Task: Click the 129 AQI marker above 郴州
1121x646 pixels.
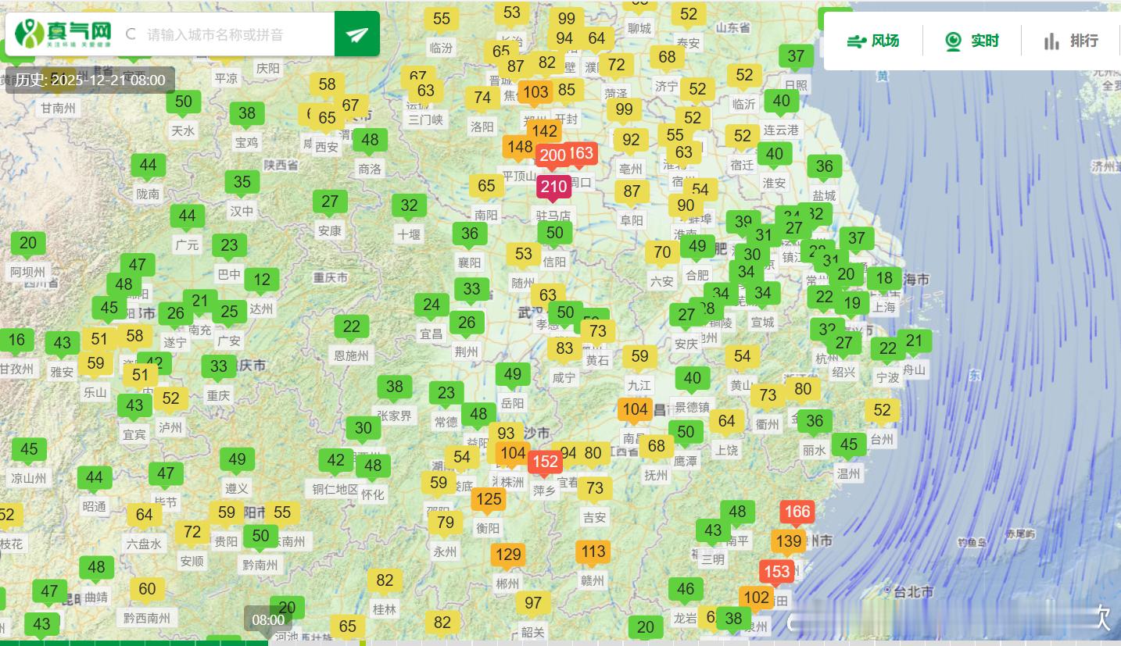Action: pos(508,555)
